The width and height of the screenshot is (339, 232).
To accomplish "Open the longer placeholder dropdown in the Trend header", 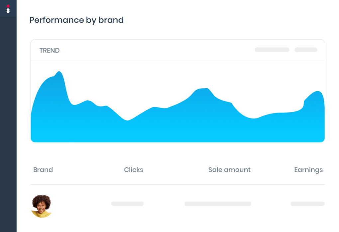I will pyautogui.click(x=272, y=50).
